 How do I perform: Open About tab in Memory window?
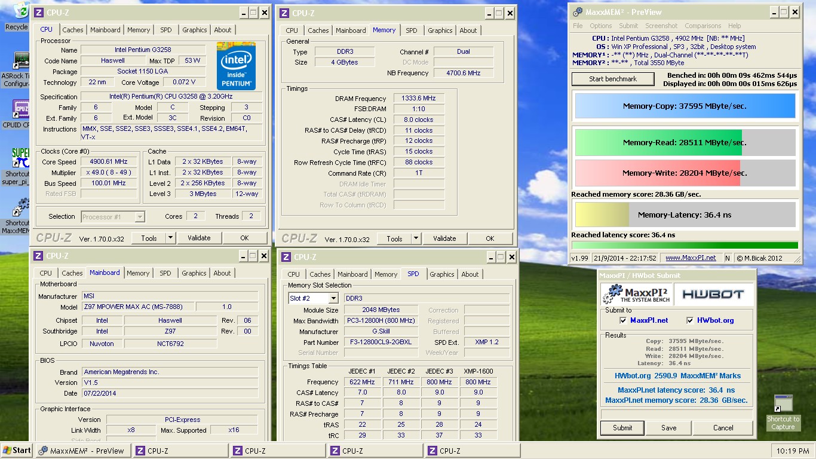click(x=468, y=30)
